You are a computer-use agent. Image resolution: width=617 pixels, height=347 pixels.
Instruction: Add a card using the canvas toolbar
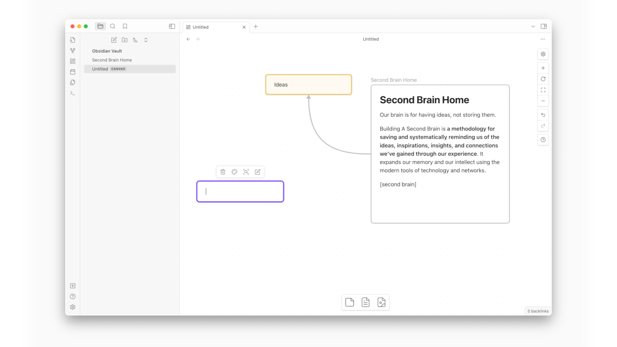pyautogui.click(x=350, y=302)
